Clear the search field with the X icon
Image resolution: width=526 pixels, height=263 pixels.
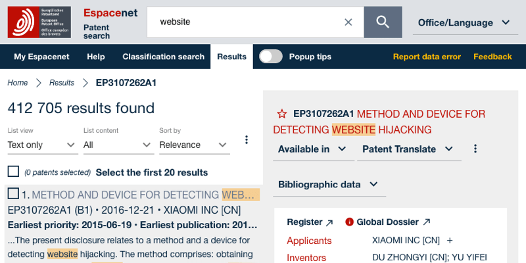click(x=348, y=22)
